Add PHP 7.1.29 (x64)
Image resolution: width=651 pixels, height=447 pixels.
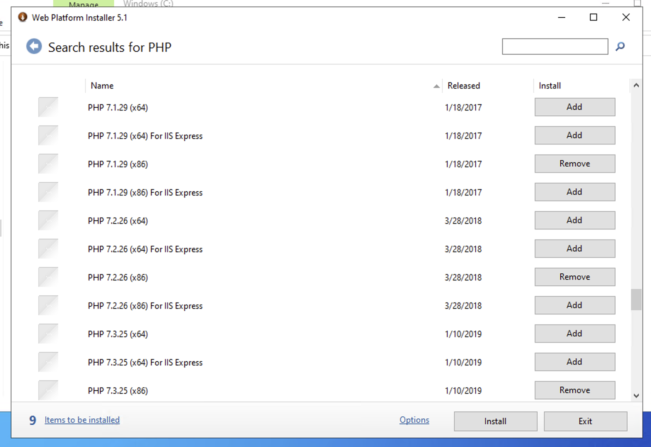(575, 107)
